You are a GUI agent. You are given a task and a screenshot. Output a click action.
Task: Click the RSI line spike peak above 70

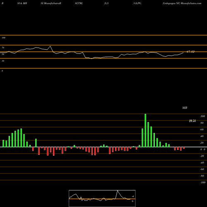coord(50,46)
